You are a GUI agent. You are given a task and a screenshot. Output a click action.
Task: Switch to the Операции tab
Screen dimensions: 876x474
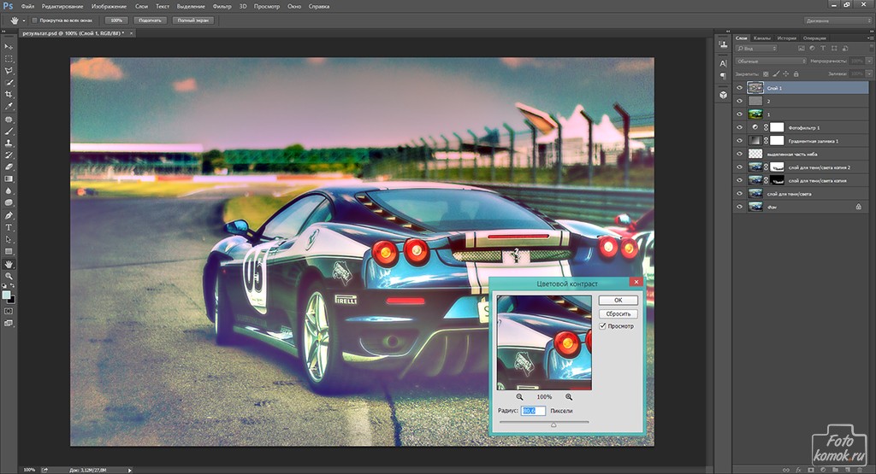click(814, 38)
